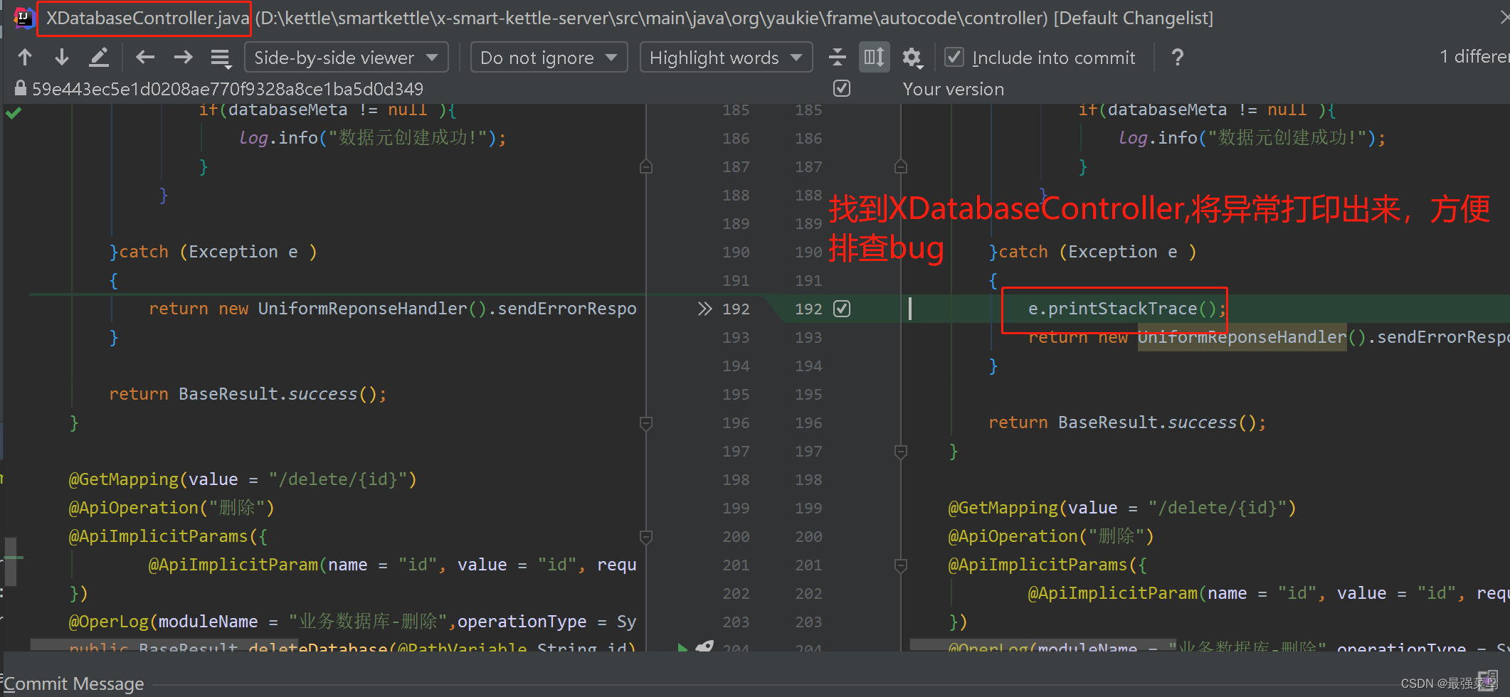Open the Side-by-side viewer dropdown
1510x697 pixels.
pyautogui.click(x=347, y=57)
